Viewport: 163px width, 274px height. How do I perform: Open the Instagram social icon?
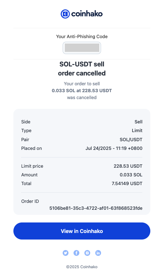click(x=87, y=253)
